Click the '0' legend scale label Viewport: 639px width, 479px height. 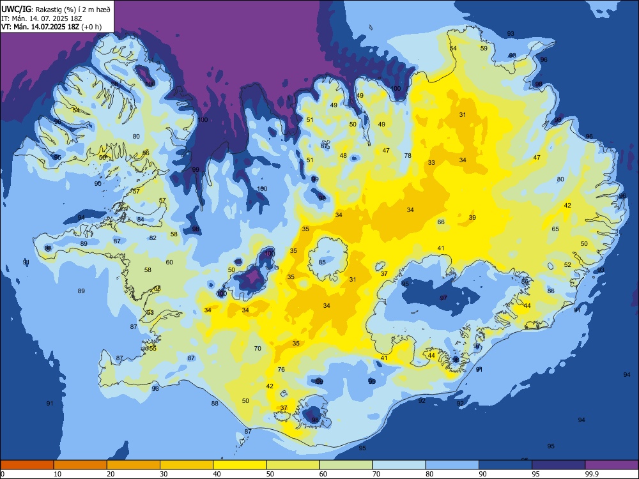pos(3,474)
